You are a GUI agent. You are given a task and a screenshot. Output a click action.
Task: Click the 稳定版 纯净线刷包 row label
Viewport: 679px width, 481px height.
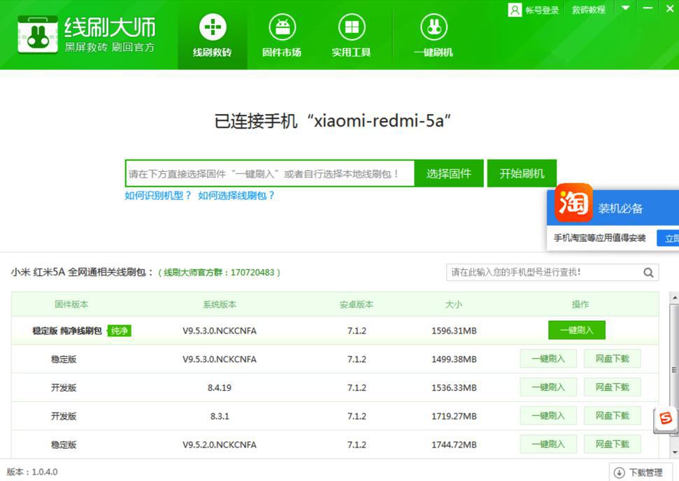67,331
